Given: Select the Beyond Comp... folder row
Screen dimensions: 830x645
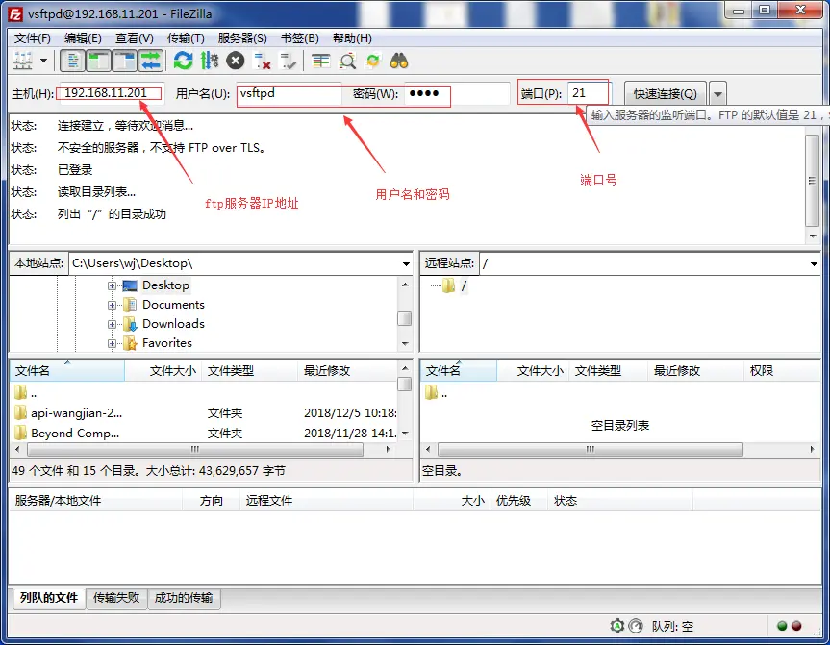Looking at the screenshot, I should (204, 433).
